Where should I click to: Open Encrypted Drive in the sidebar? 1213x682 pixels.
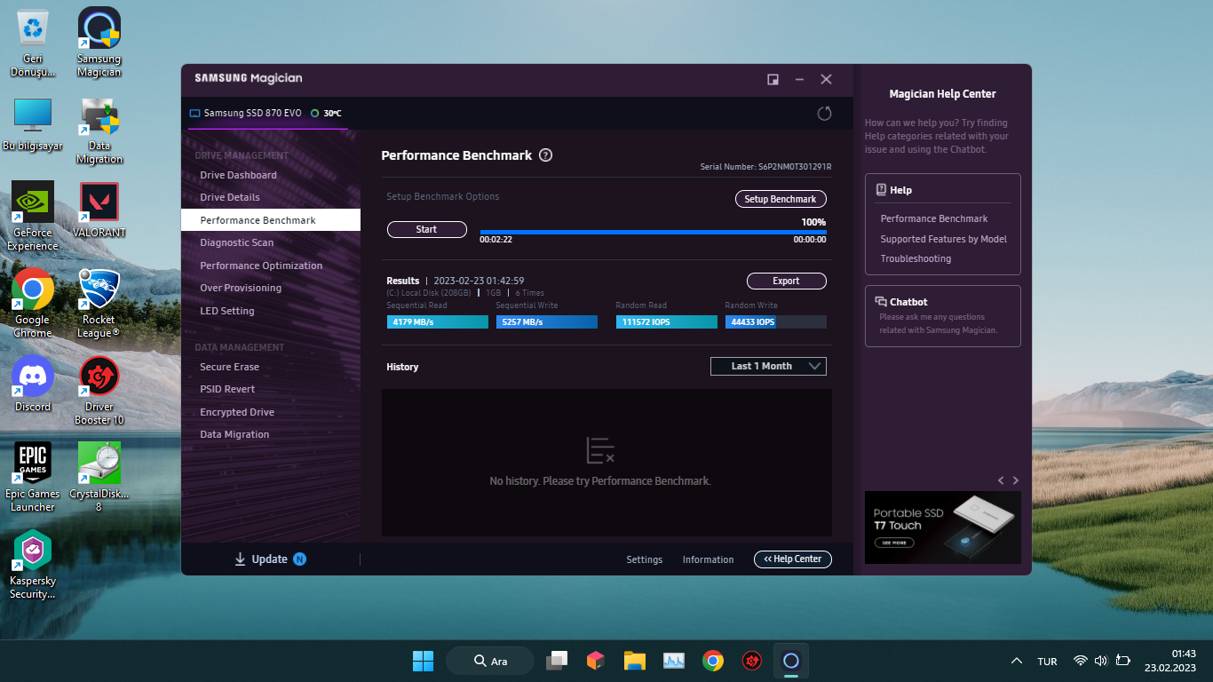click(x=271, y=412)
